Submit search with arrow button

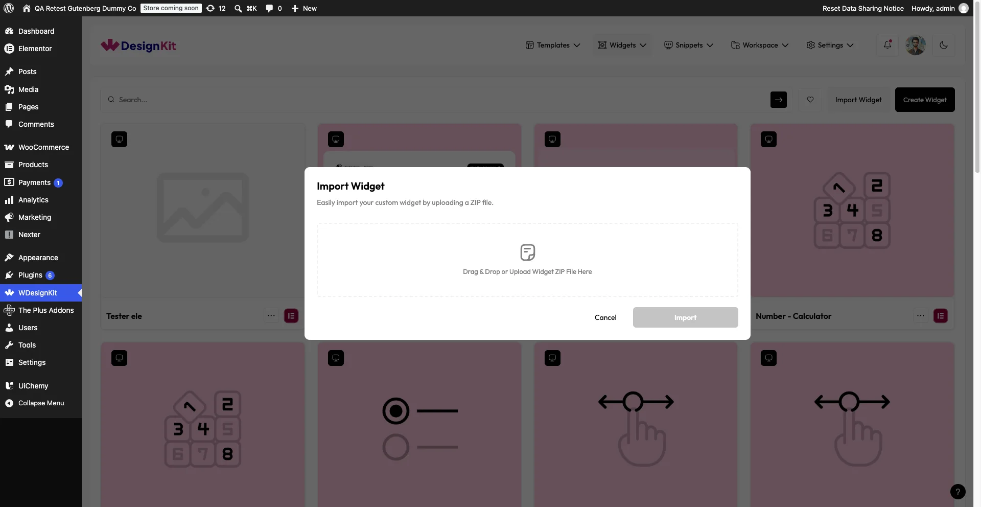(x=779, y=100)
